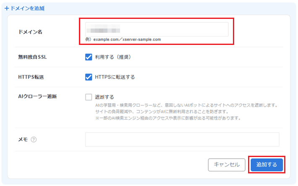Select the example.com／xserver-sample.com hint text
298x186 pixels.
[127, 39]
